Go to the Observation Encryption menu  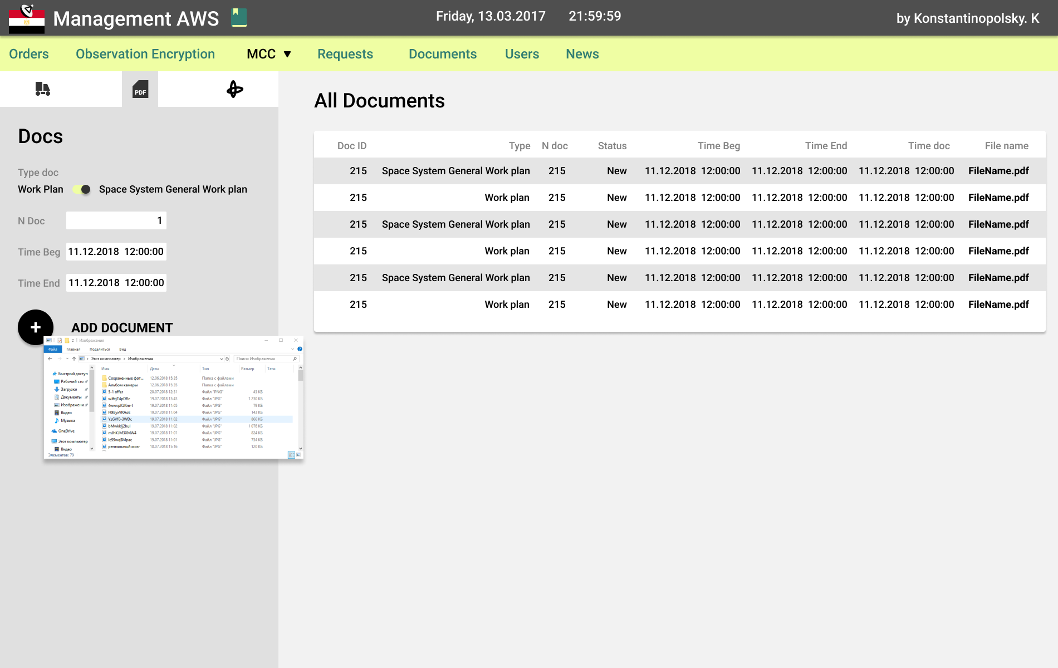tap(145, 54)
